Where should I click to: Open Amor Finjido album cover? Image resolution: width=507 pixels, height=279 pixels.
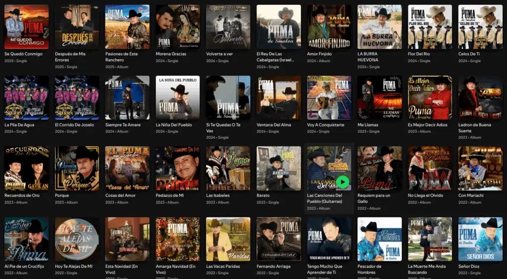click(329, 27)
